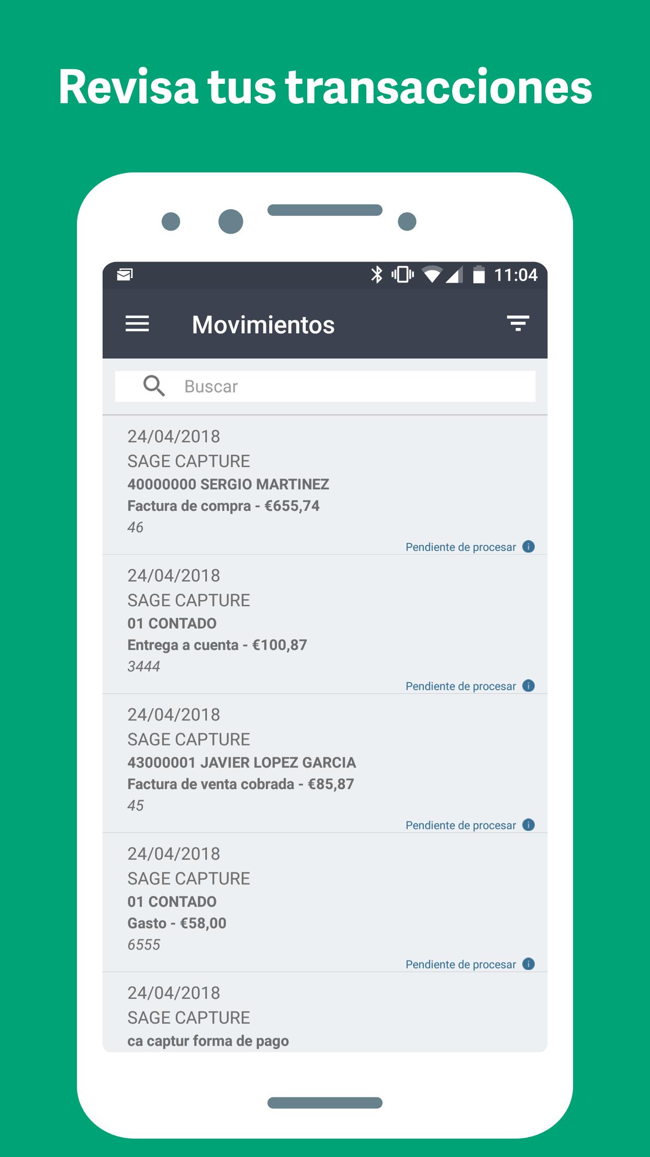Select 'Factura de compra - €655,74' line
This screenshot has width=650, height=1157.
pos(223,506)
